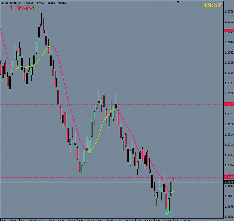Click the 1.36865 value on price scale
Screen dimensions: 234x221
(230, 217)
